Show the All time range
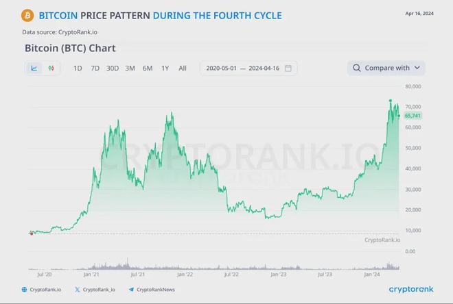Image resolution: width=453 pixels, height=304 pixels. point(183,68)
